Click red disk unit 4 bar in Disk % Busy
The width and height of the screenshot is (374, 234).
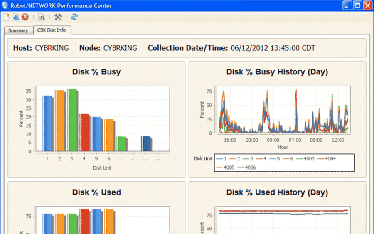pyautogui.click(x=85, y=133)
